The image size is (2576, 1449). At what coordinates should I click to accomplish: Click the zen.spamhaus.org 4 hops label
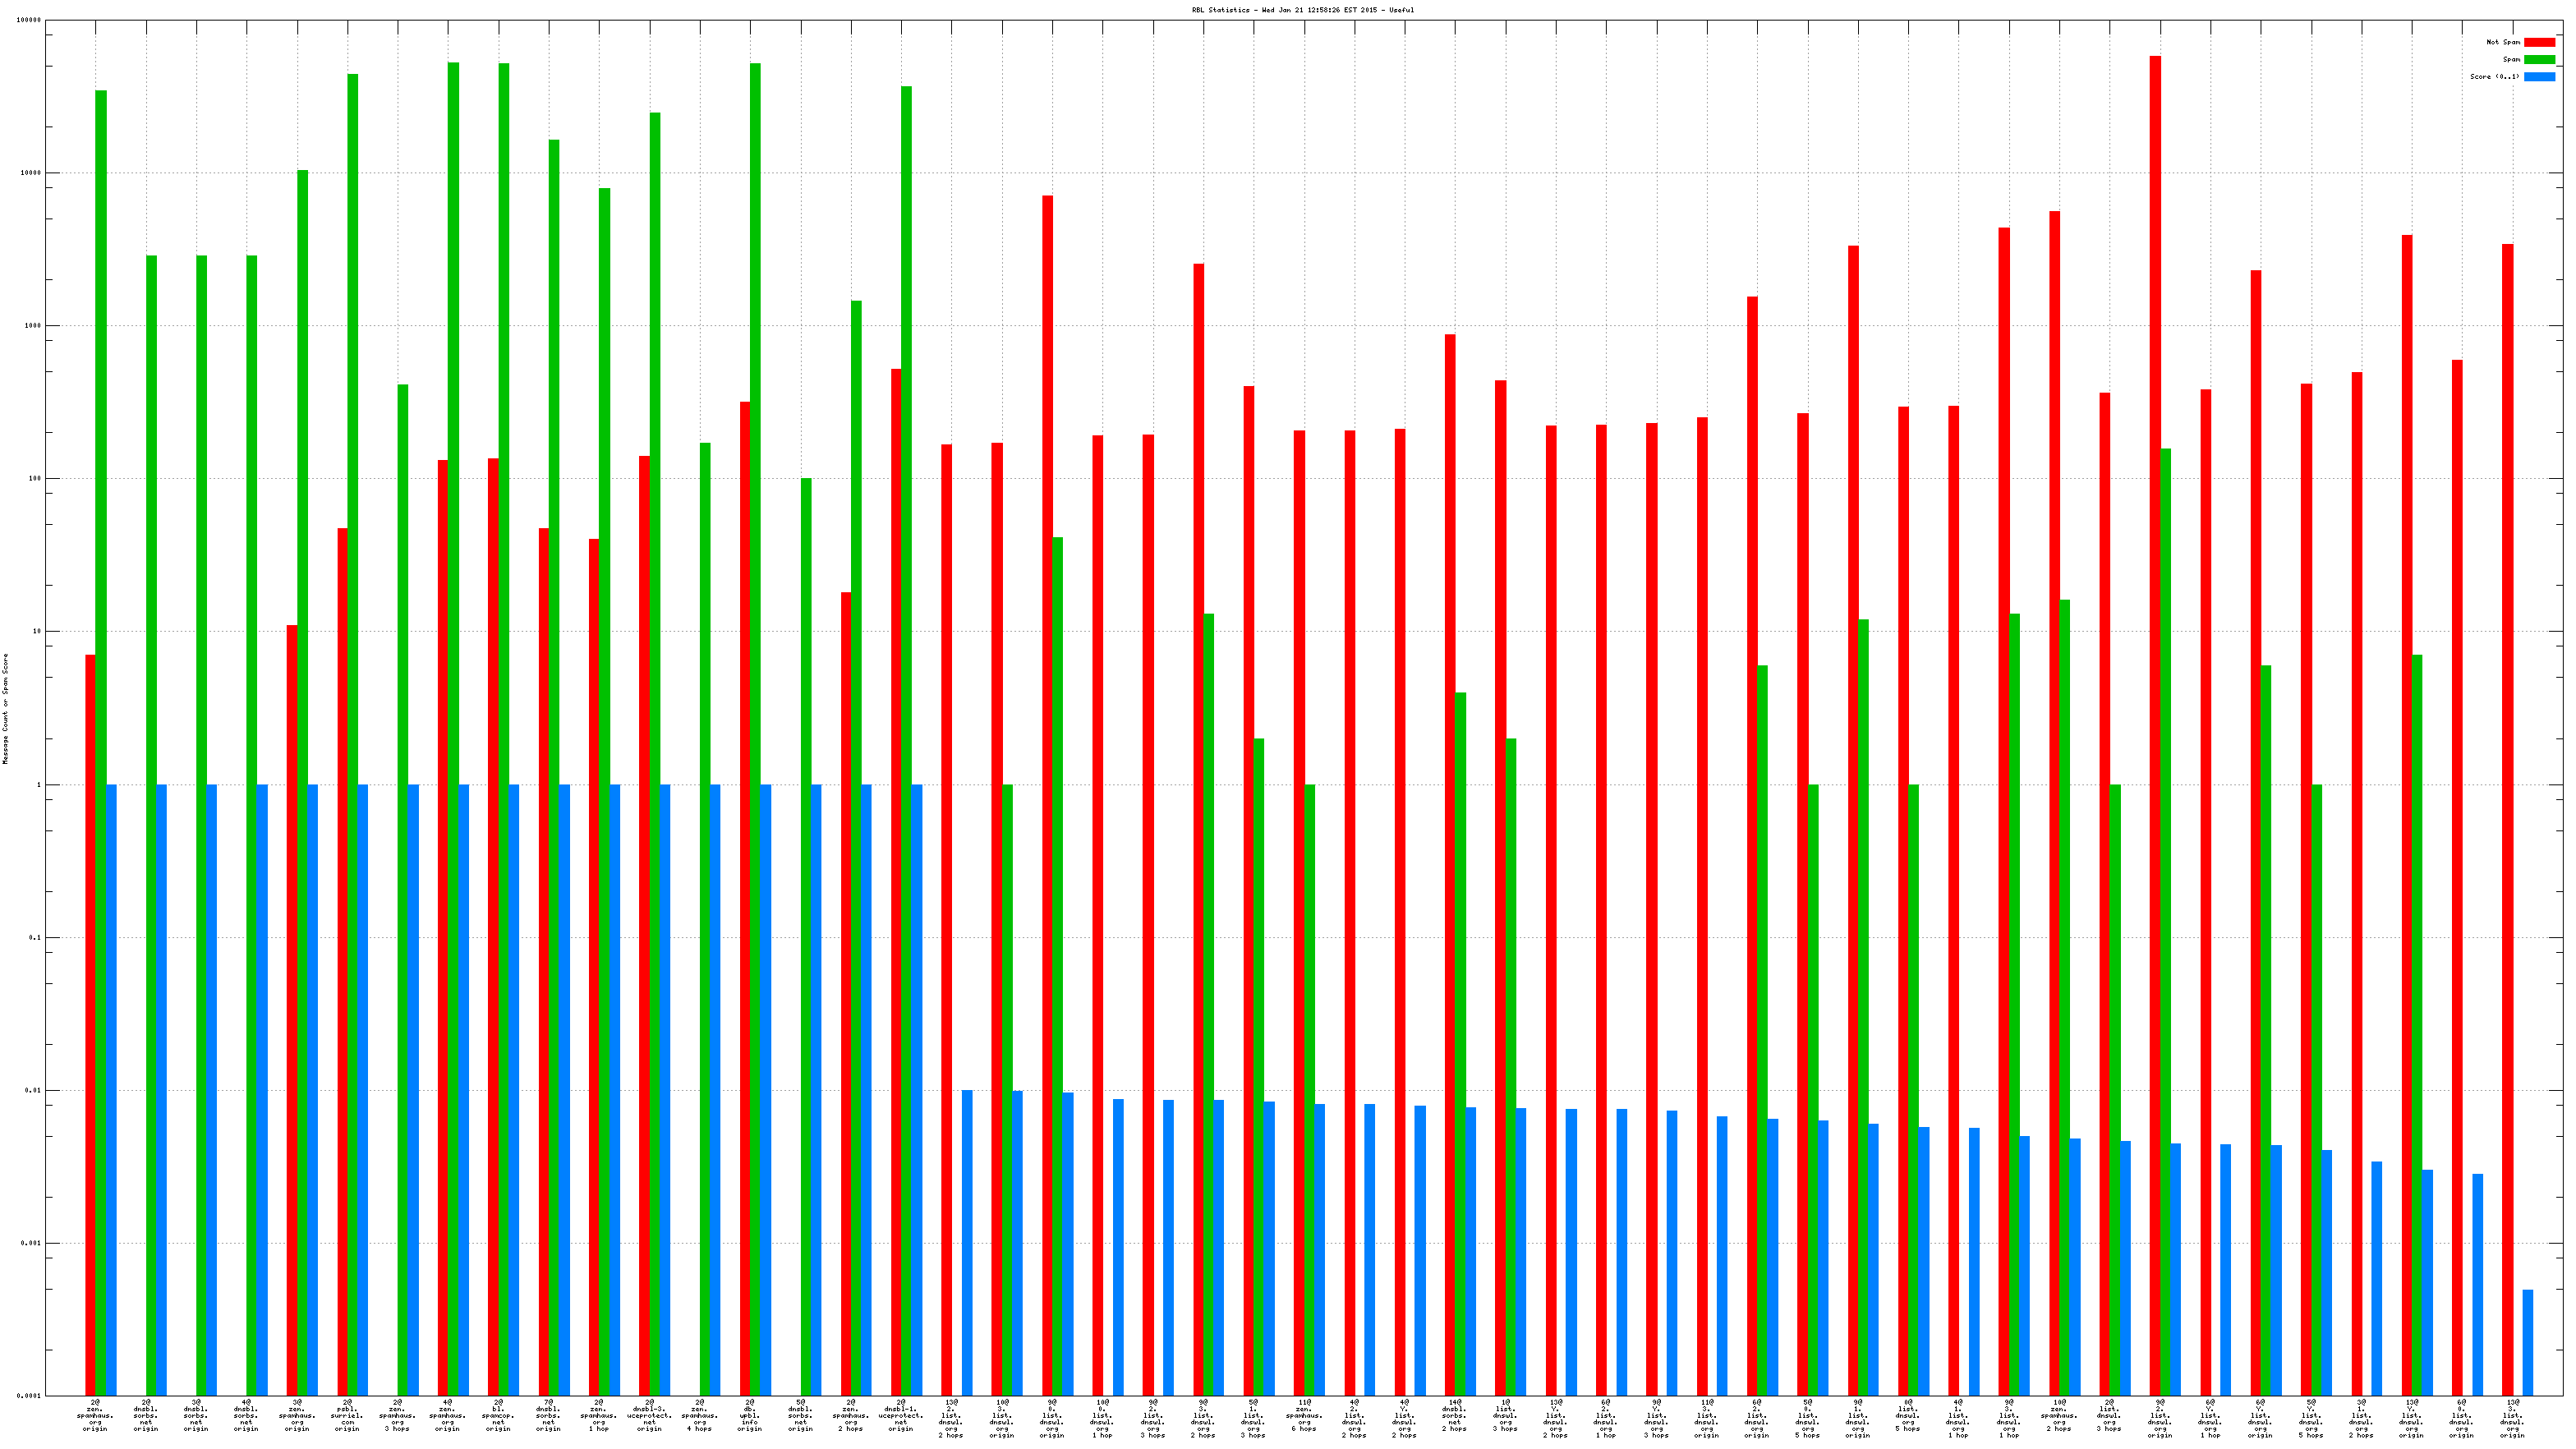[700, 1416]
